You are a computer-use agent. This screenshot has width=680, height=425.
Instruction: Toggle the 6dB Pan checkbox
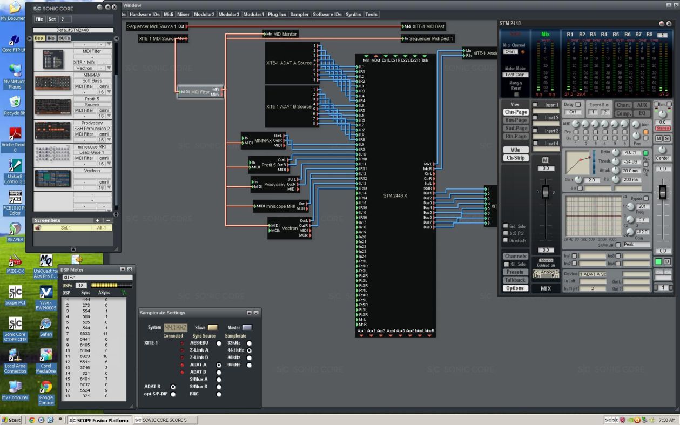(506, 233)
